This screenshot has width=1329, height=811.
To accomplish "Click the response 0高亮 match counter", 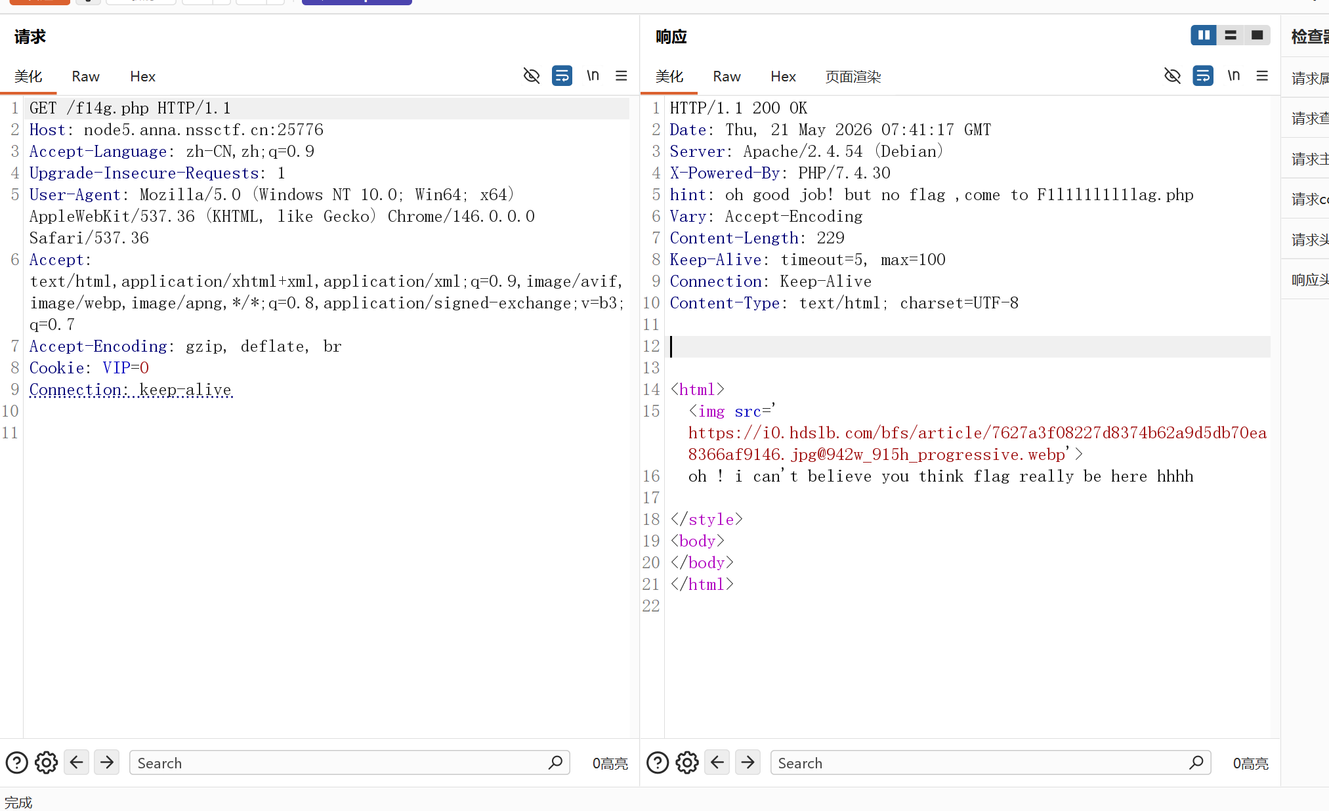I will coord(1250,763).
